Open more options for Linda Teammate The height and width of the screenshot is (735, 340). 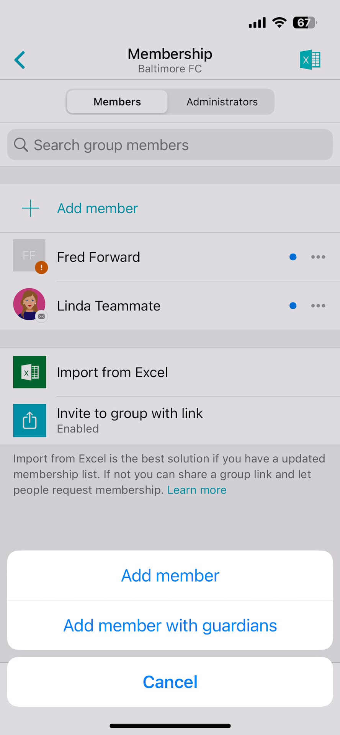(318, 305)
